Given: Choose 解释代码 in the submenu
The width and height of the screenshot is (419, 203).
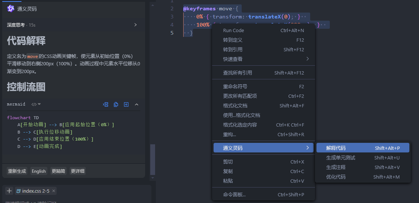Looking at the screenshot, I should point(363,148).
